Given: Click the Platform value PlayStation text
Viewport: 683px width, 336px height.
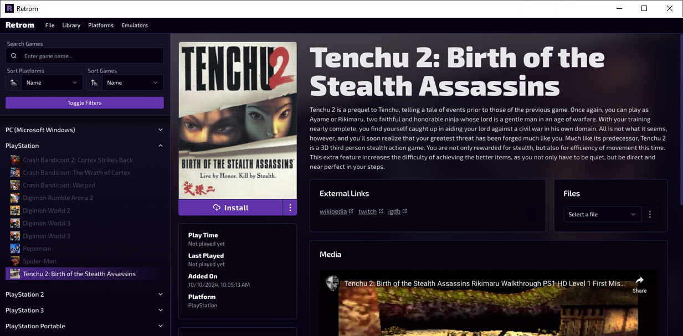Looking at the screenshot, I should click(x=203, y=306).
